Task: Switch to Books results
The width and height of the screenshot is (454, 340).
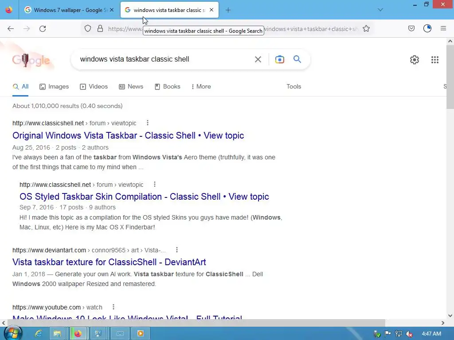Action: point(167,87)
